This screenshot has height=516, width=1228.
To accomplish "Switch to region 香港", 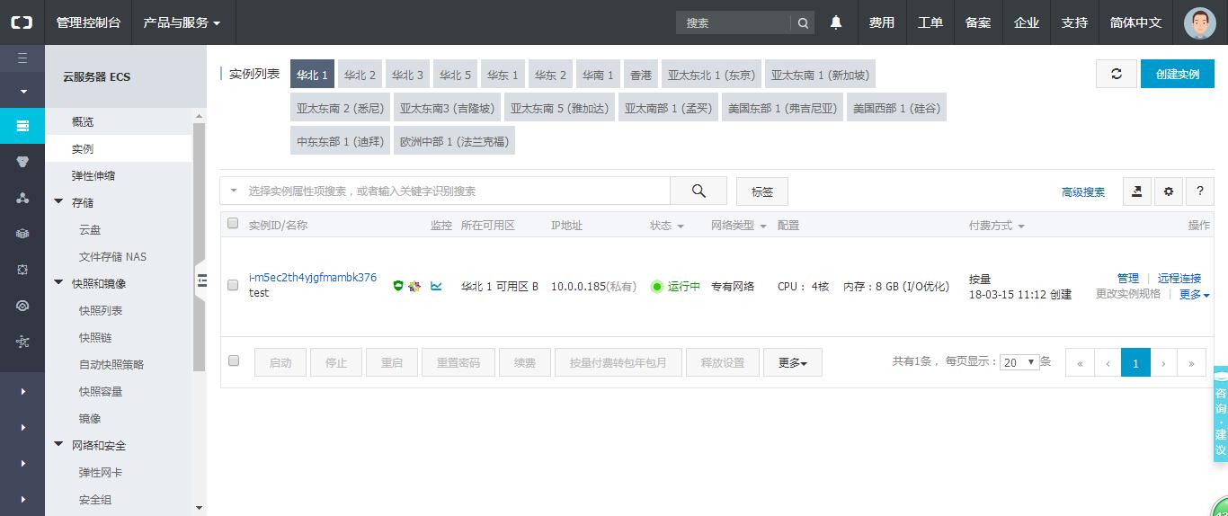I will pos(641,75).
